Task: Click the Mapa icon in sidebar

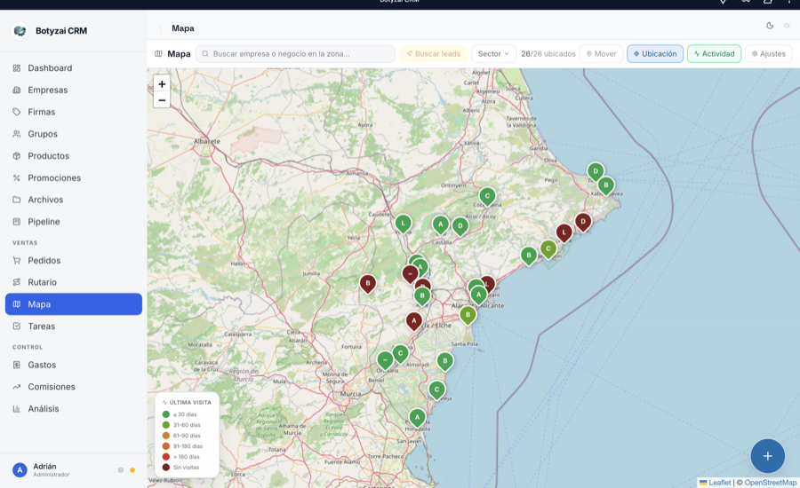Action: coord(17,304)
